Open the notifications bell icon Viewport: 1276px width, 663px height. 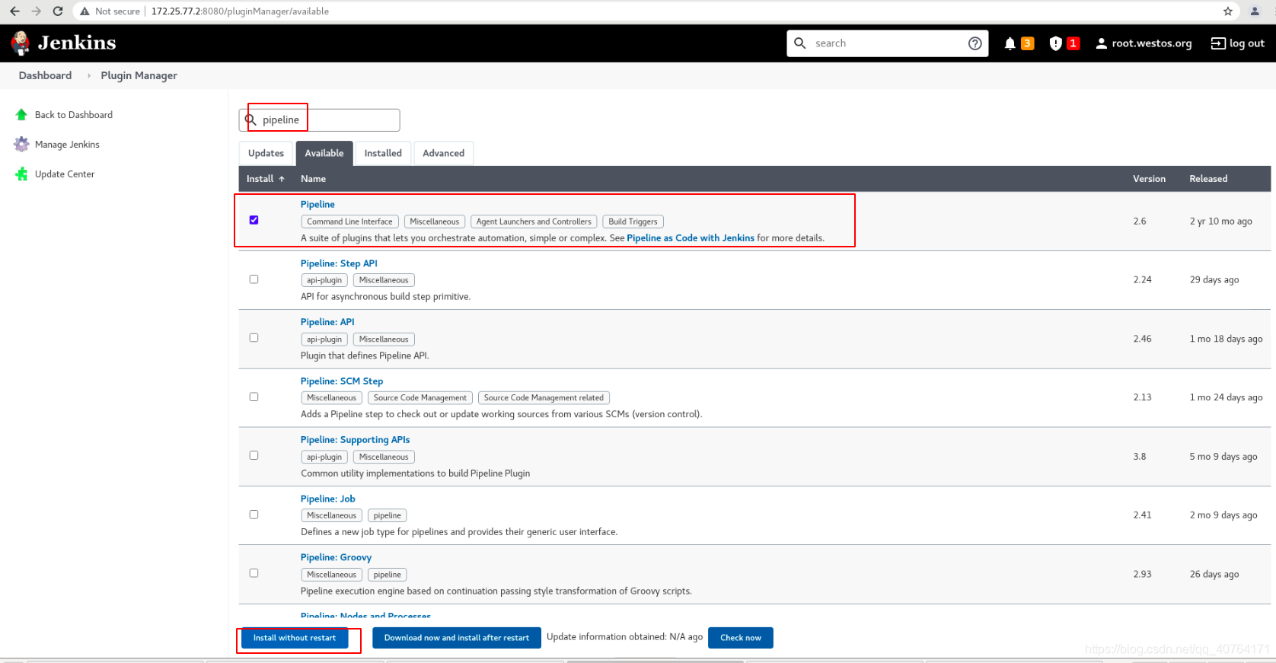(x=1010, y=43)
